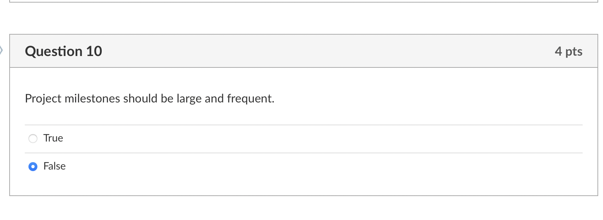Change the selected answer to True

coord(33,138)
